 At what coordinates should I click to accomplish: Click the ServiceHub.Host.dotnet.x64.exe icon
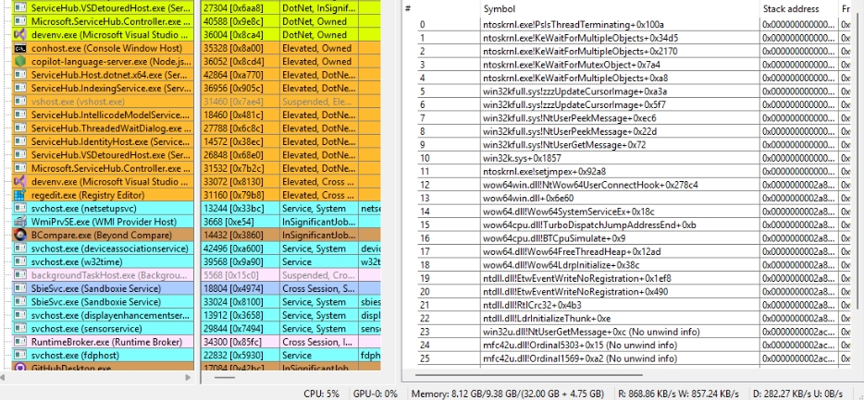click(20, 75)
